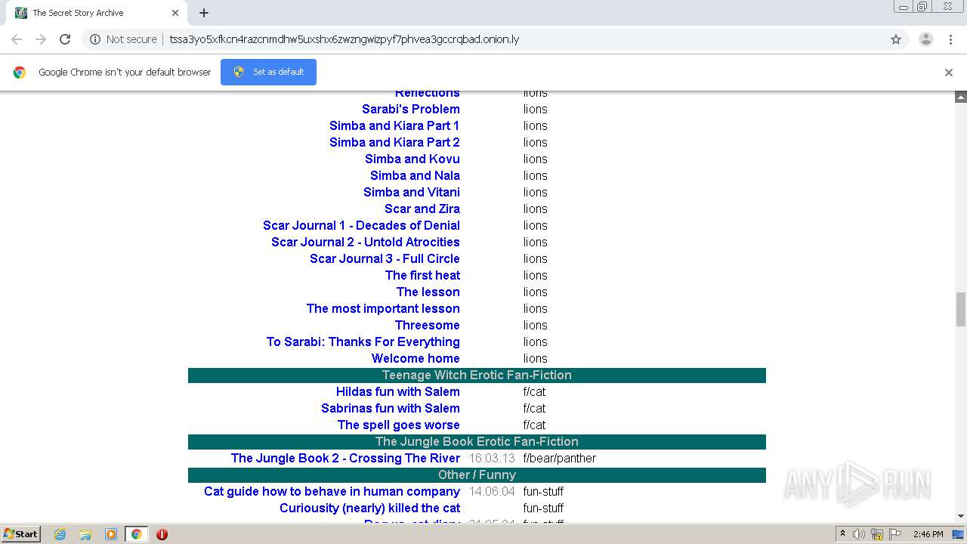Show hidden system tray icons
The height and width of the screenshot is (544, 967).
pos(842,533)
